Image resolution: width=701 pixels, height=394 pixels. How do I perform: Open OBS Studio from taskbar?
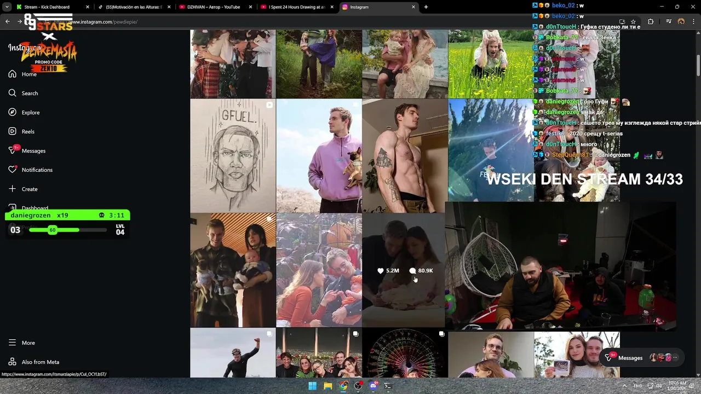358,386
